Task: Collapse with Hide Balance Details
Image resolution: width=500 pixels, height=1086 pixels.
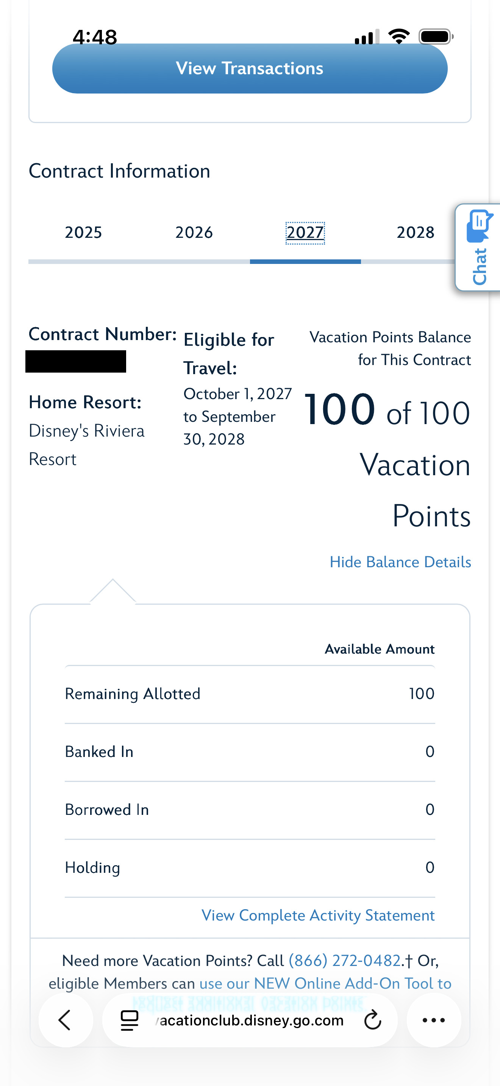Action: [x=400, y=562]
